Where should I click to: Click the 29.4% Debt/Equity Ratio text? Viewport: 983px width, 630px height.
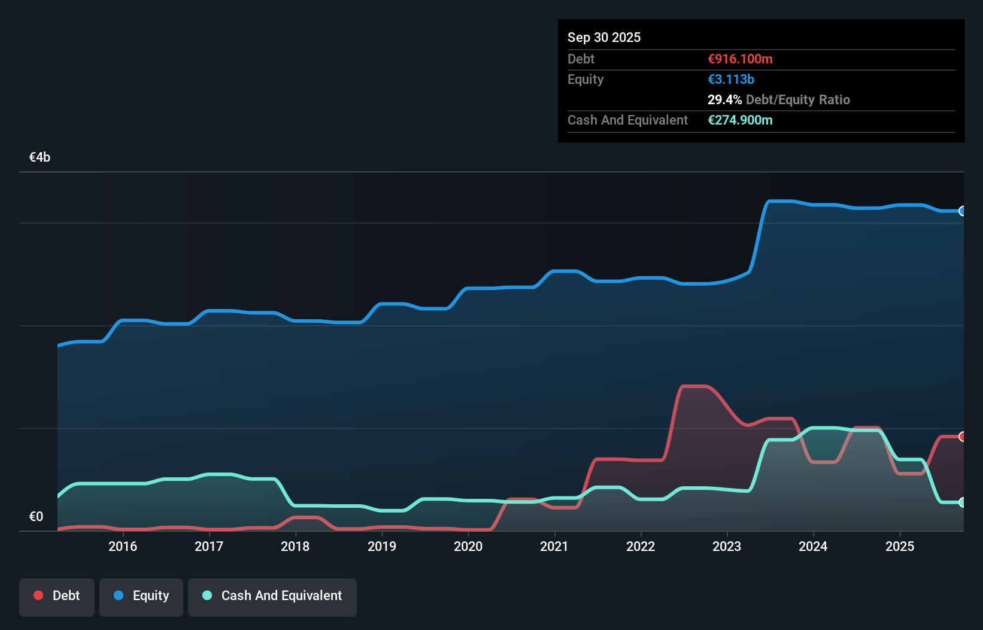pos(779,99)
